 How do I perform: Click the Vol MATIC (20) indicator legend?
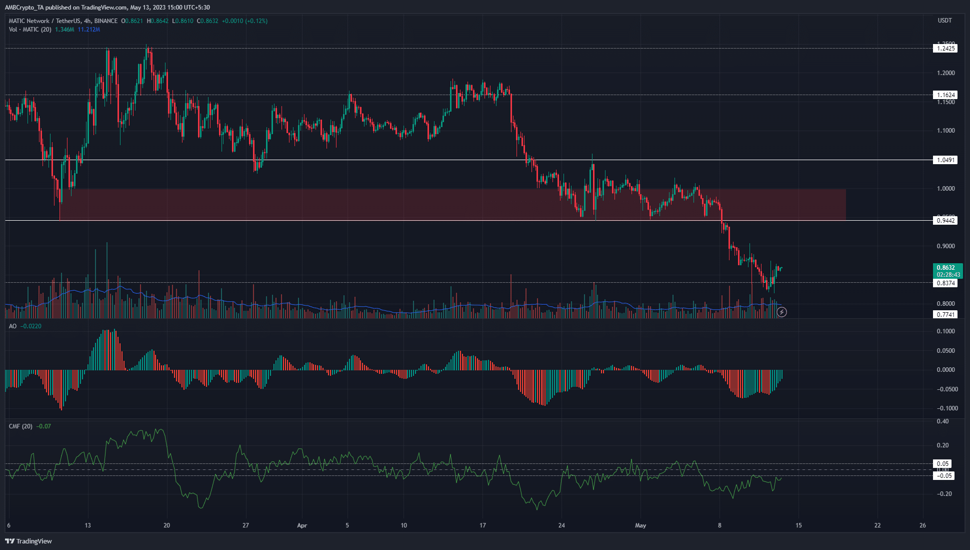[30, 30]
